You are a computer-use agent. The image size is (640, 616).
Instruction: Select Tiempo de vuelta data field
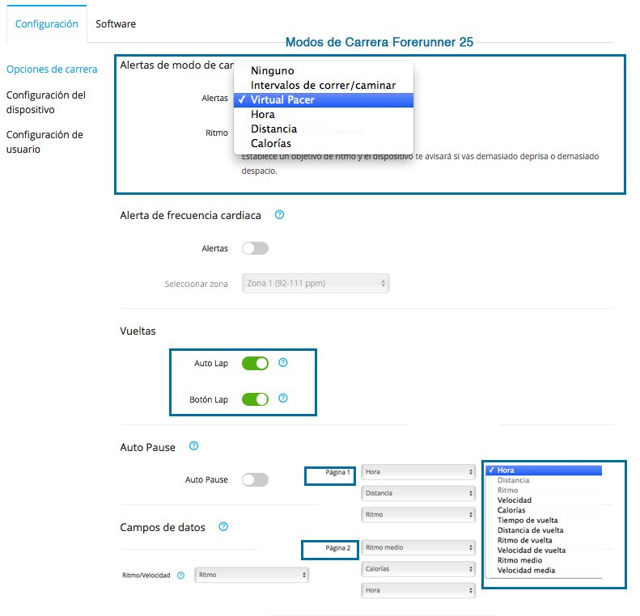pyautogui.click(x=544, y=520)
